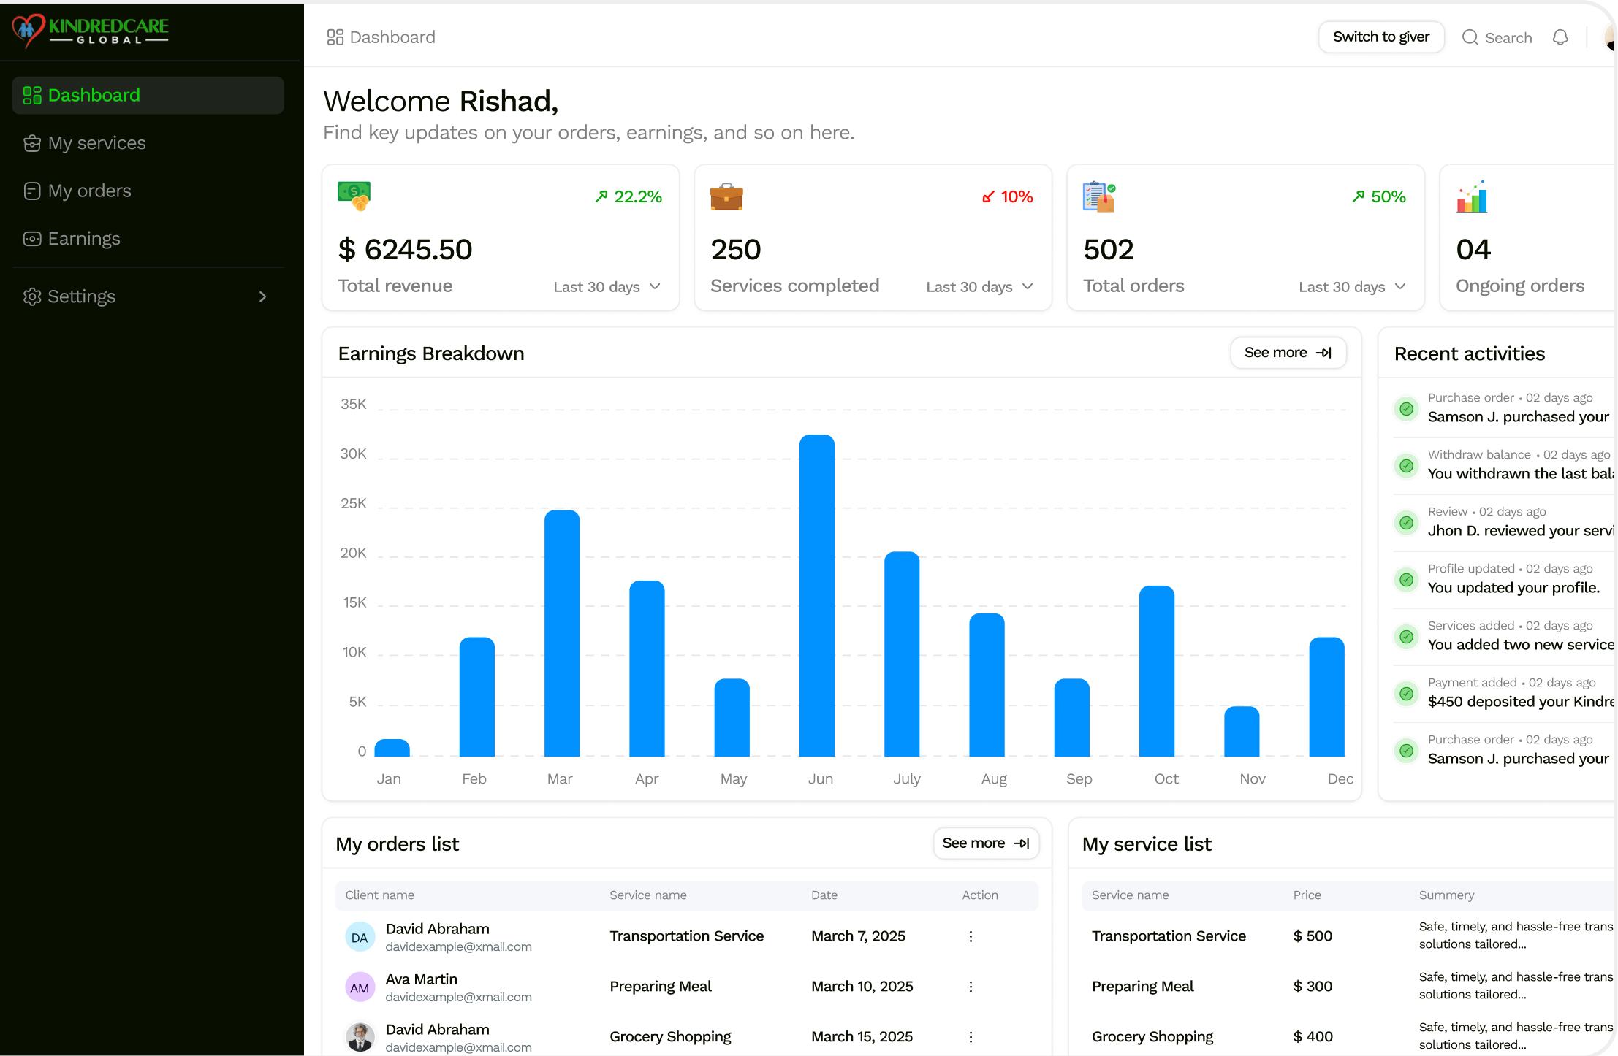Viewport: 1618px width, 1056px height.
Task: Click the total revenue money icon
Action: click(x=354, y=196)
